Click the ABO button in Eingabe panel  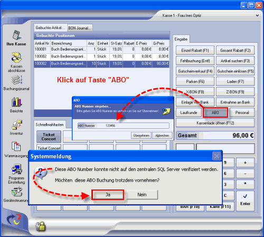[x=215, y=112]
